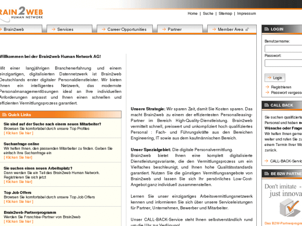
Task: Click the checkmark cube partner image
Action: (290, 208)
